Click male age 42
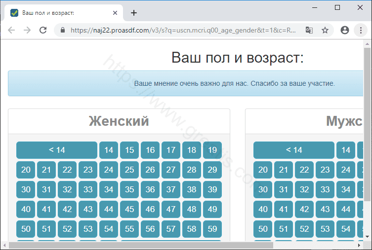Viewport: 372px width, 250px height. 304,209
